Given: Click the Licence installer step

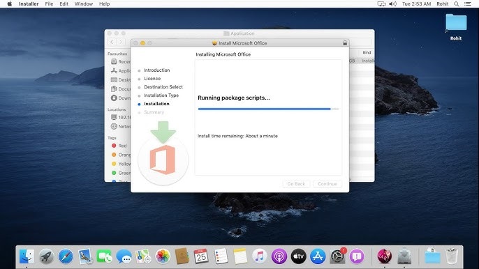Looking at the screenshot, I should click(x=152, y=78).
